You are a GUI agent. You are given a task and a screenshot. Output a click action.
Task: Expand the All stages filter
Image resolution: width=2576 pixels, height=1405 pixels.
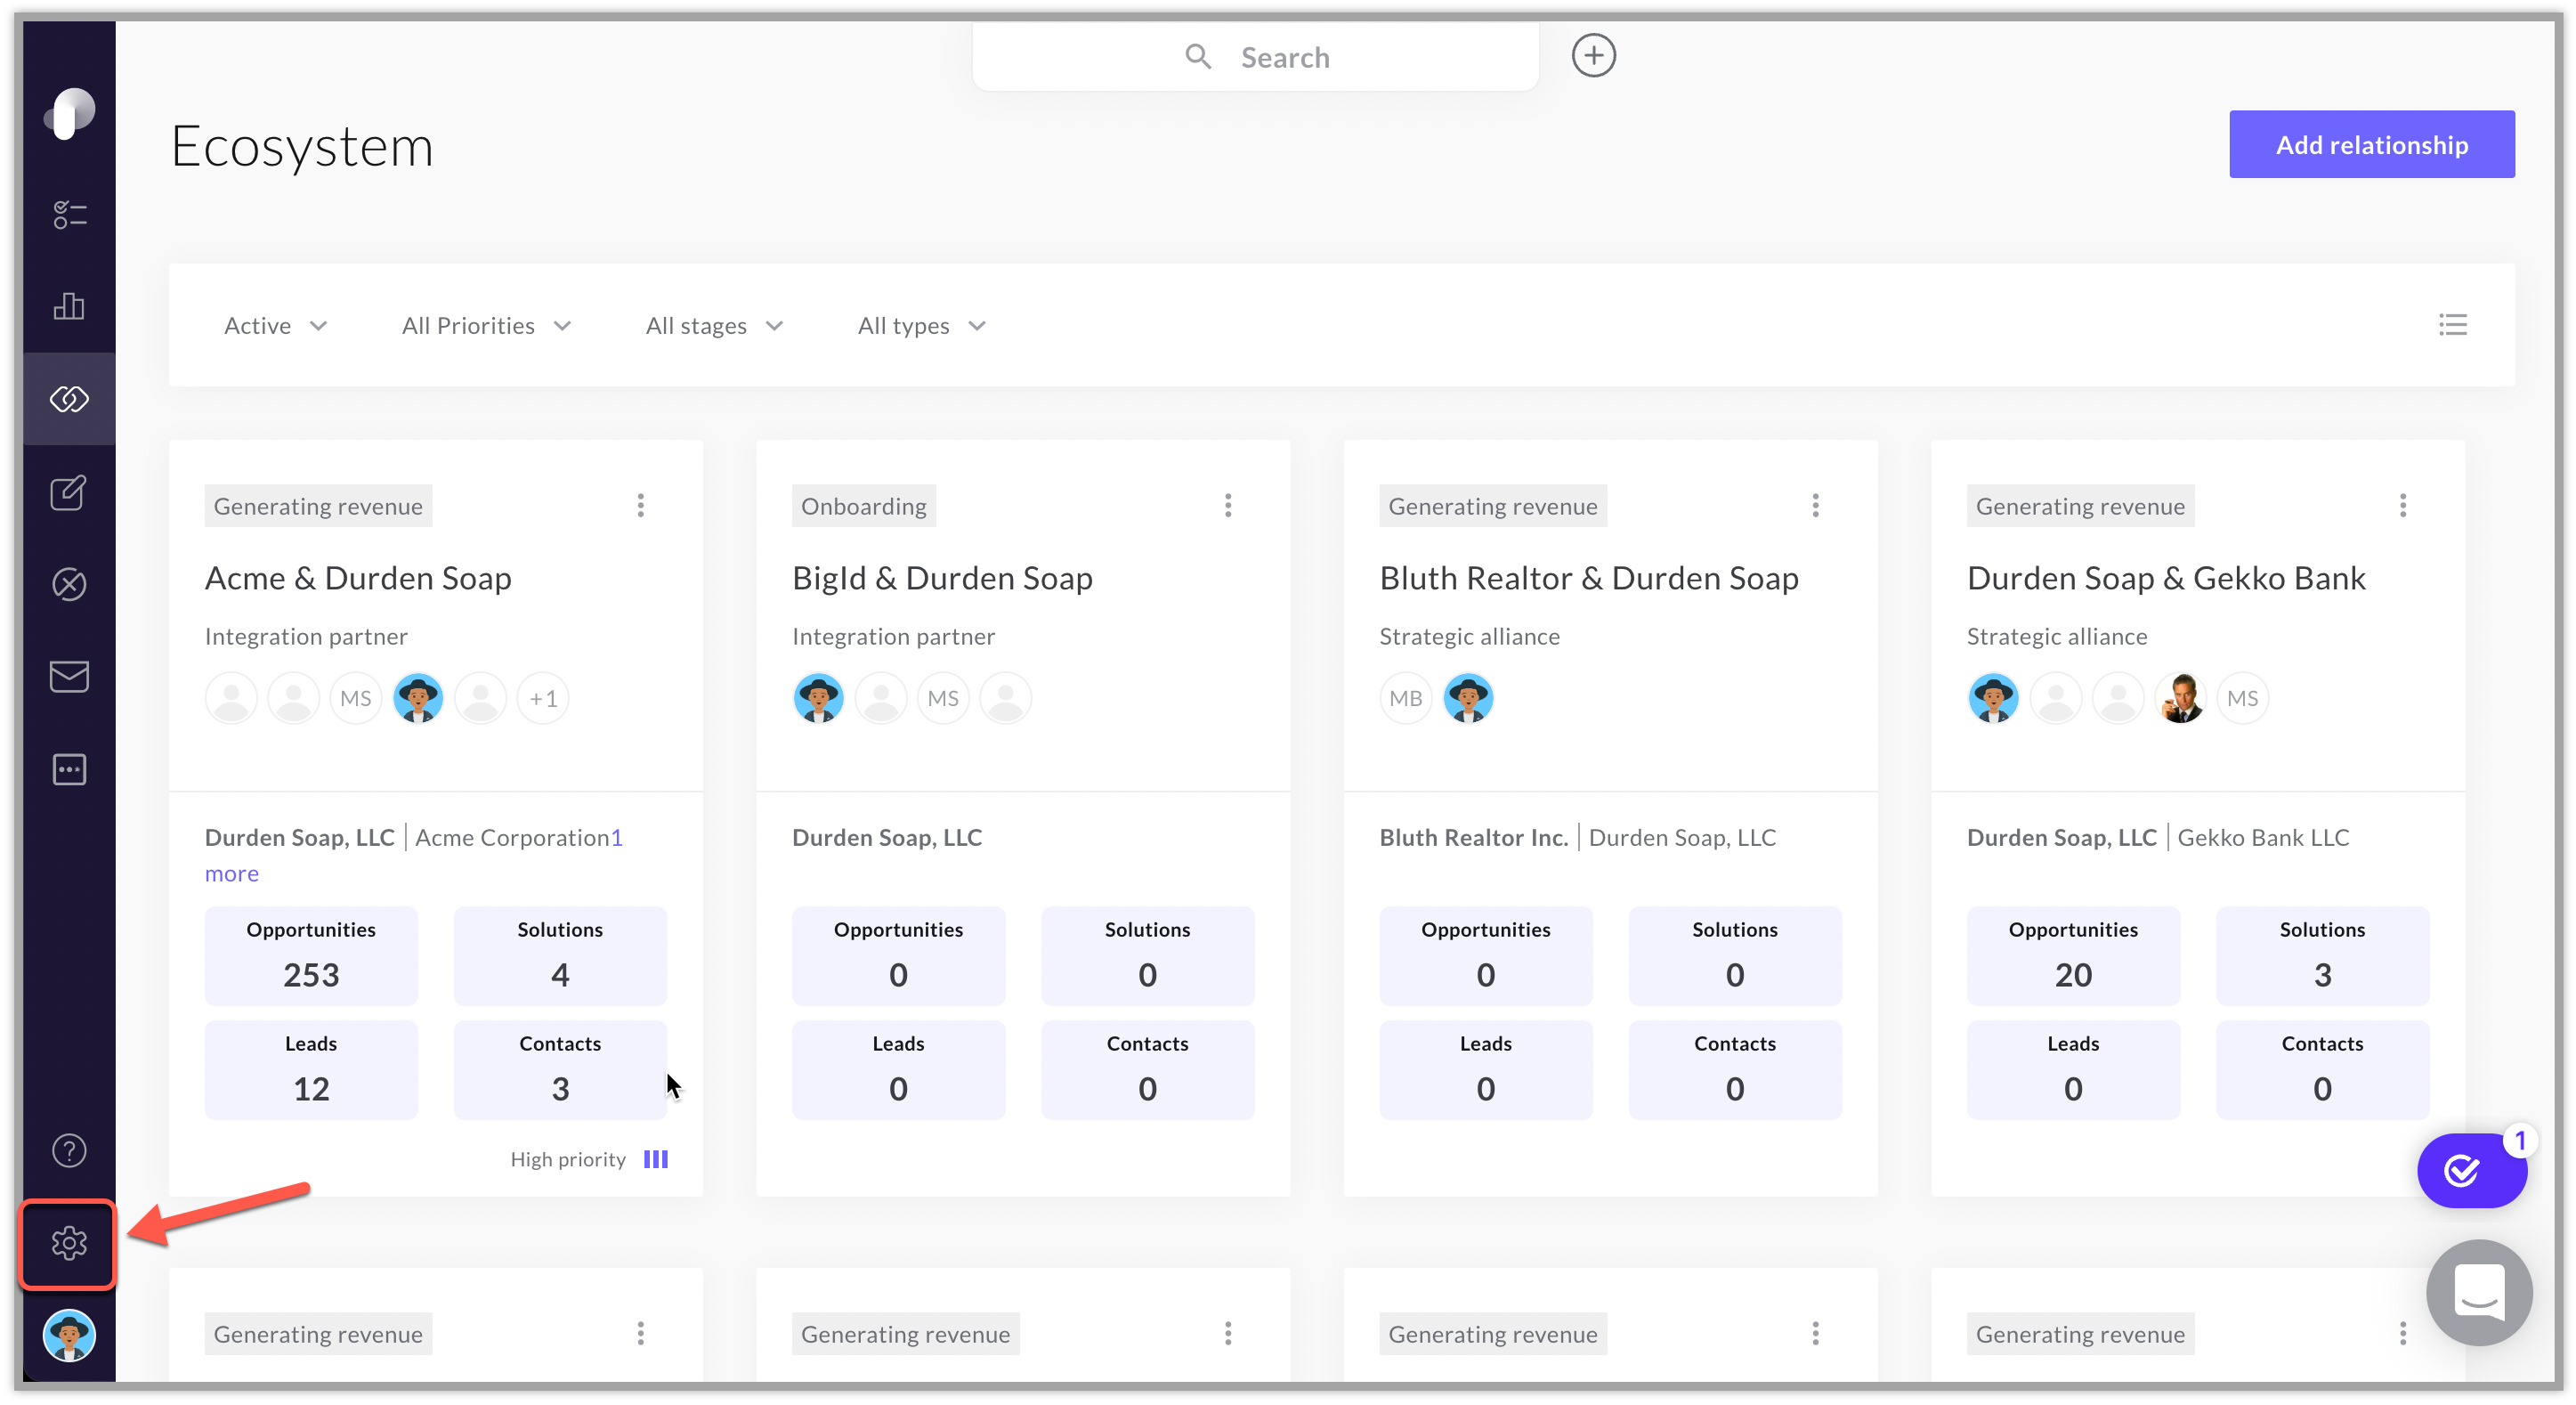point(715,326)
